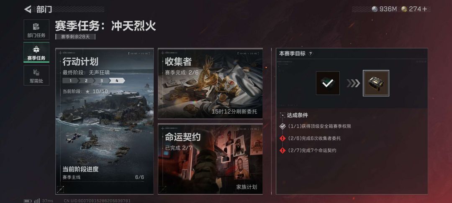The width and height of the screenshot is (452, 203).
Task: Open the 命运契约 card
Action: [210, 159]
